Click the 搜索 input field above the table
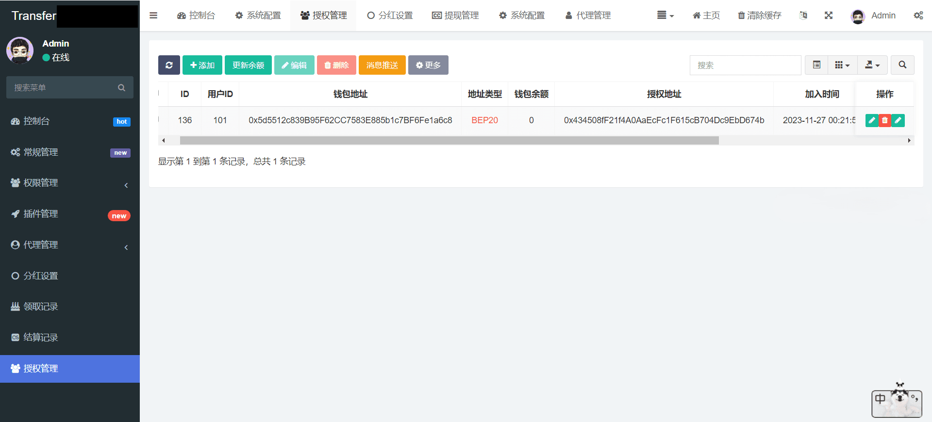This screenshot has height=422, width=932. [x=745, y=65]
